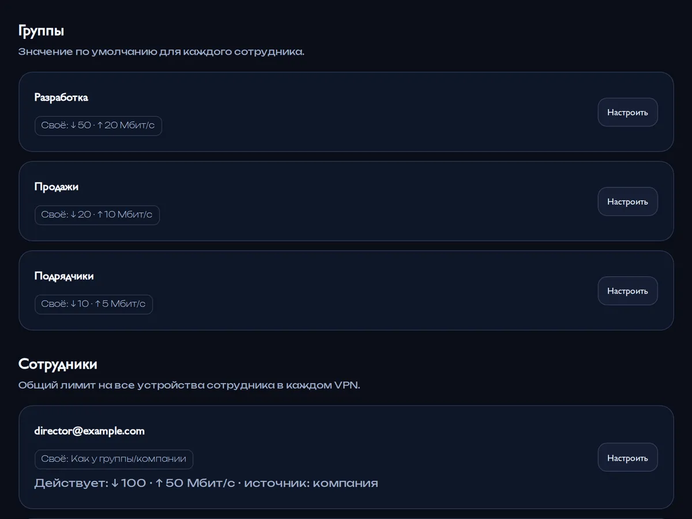Click the Продажи speed limit badge

pyautogui.click(x=97, y=215)
